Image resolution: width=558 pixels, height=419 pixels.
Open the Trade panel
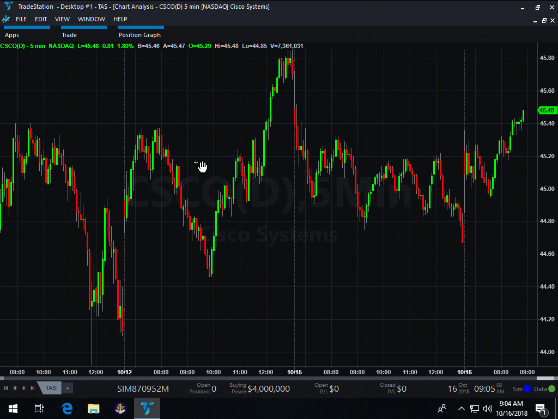click(69, 35)
